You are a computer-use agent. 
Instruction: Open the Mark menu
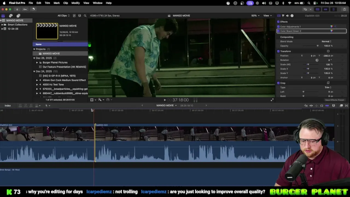57,3
